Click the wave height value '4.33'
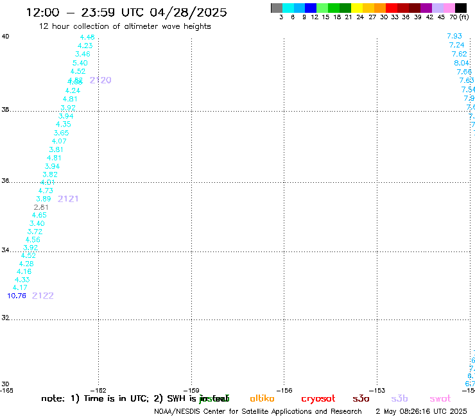This screenshot has height=417, width=475. tap(22, 280)
